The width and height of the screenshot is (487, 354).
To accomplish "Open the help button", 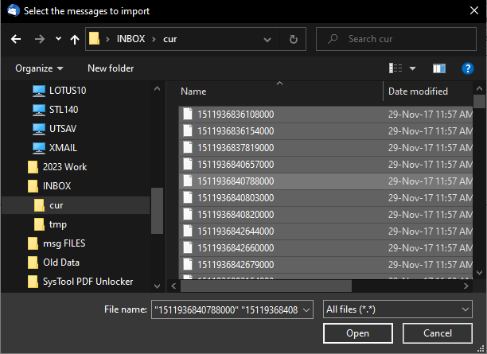I will tap(468, 68).
